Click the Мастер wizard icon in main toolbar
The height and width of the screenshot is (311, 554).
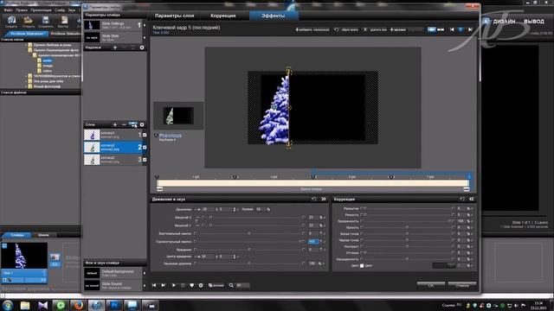coord(63,22)
